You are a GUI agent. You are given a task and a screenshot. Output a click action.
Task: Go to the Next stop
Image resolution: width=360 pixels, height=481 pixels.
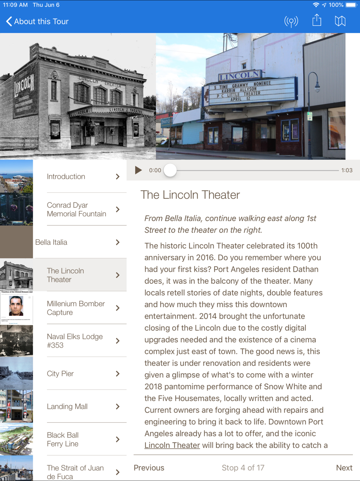(344, 468)
